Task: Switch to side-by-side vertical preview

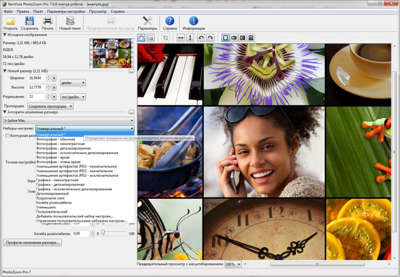Action: [242, 38]
